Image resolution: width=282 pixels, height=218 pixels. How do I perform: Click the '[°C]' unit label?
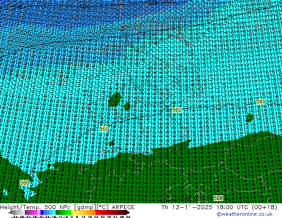(x=103, y=207)
